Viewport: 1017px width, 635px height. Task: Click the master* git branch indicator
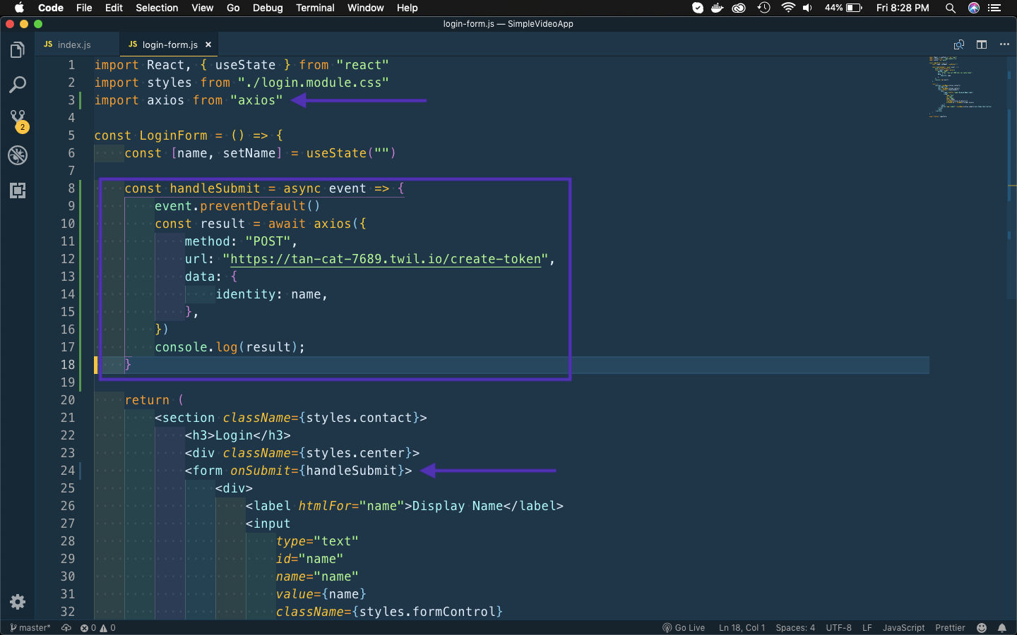pos(30,628)
